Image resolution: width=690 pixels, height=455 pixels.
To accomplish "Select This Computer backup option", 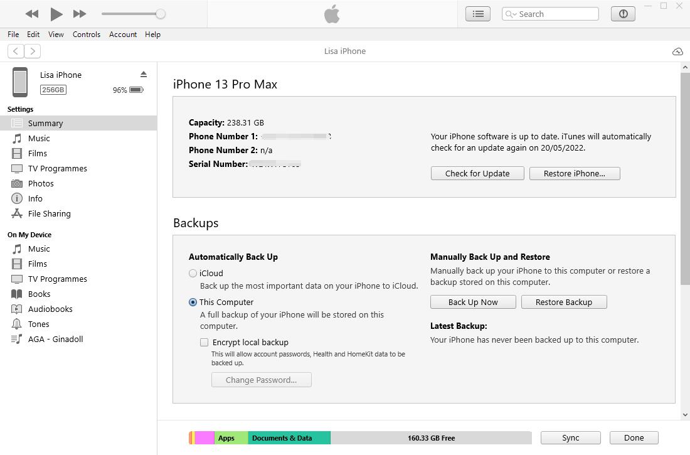I will tap(193, 302).
